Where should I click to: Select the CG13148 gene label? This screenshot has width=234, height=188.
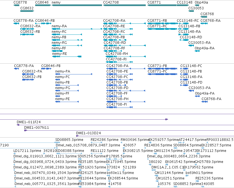click(x=185, y=2)
